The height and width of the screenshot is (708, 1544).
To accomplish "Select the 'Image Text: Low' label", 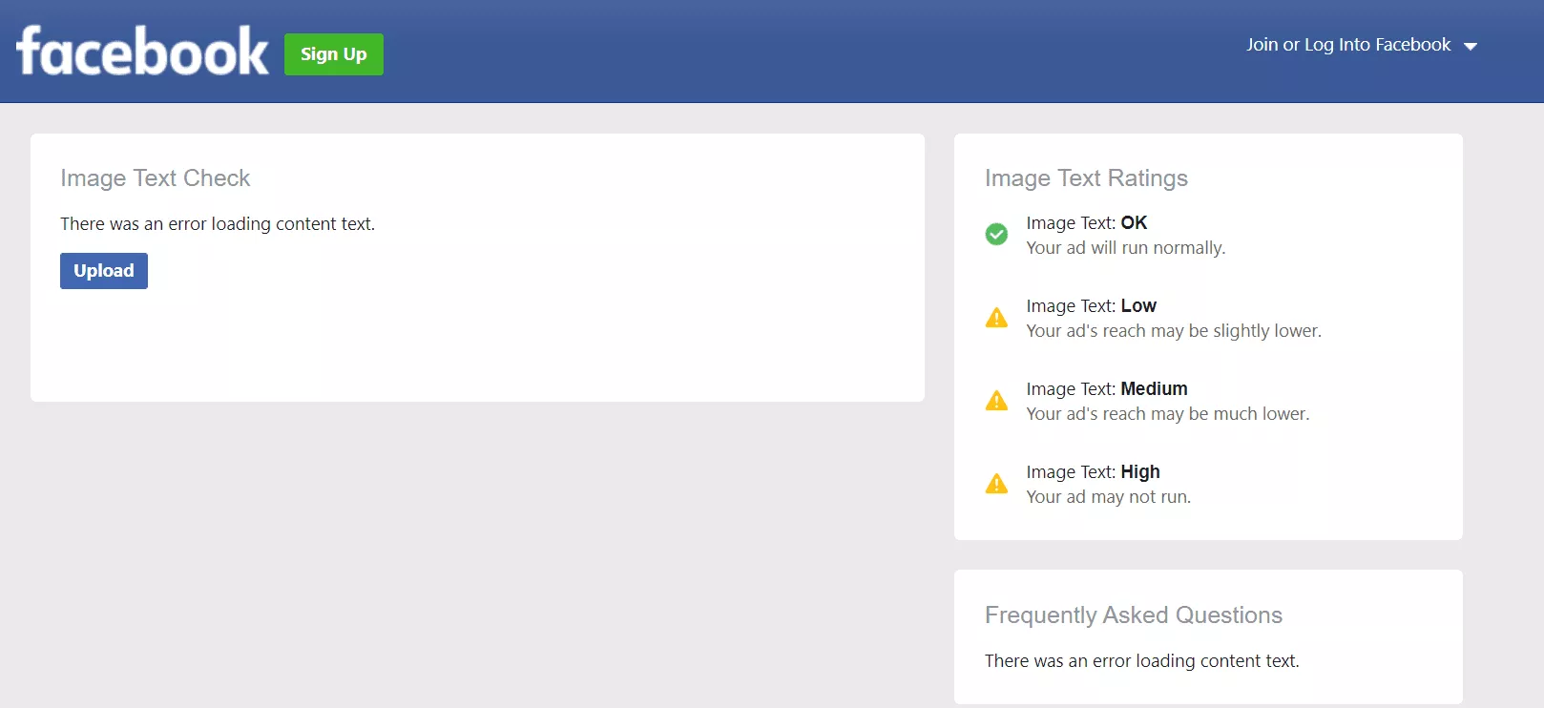I will [x=1091, y=306].
